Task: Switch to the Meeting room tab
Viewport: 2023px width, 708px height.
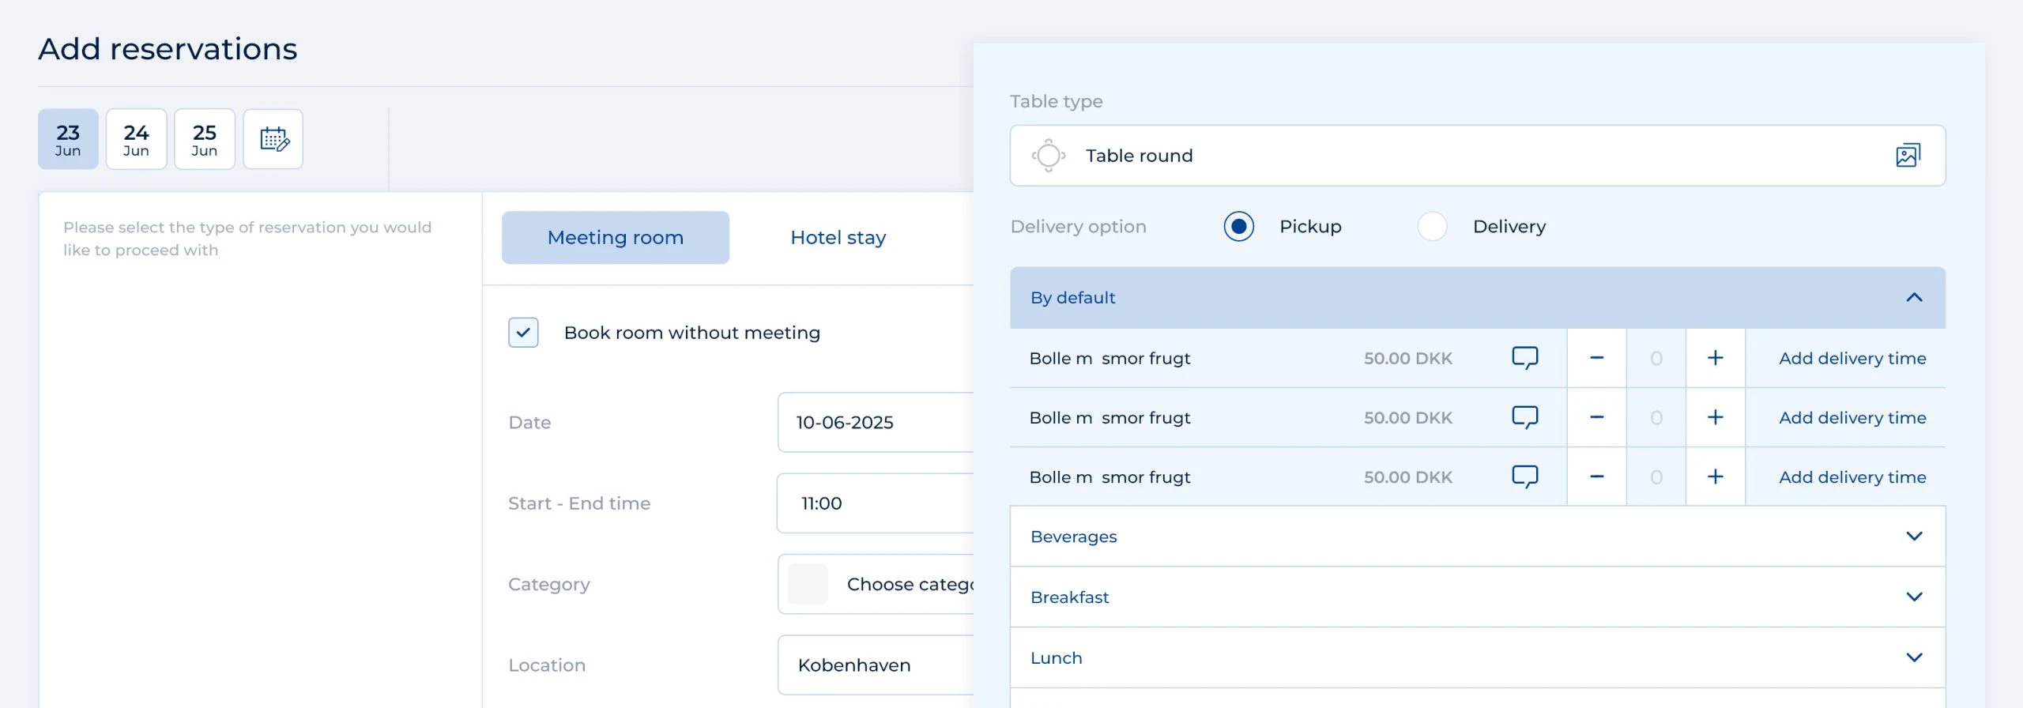Action: [616, 238]
